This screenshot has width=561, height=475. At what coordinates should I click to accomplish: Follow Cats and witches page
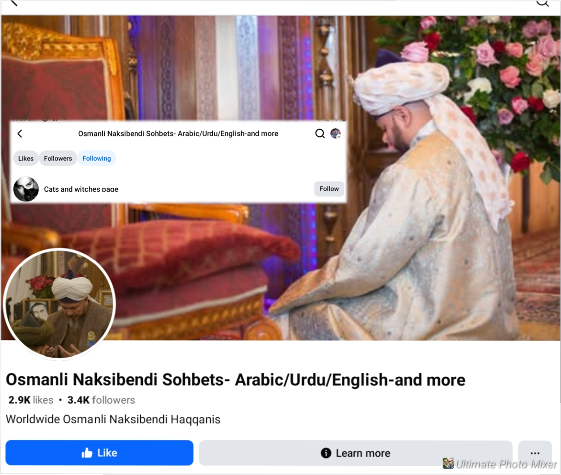pos(329,189)
